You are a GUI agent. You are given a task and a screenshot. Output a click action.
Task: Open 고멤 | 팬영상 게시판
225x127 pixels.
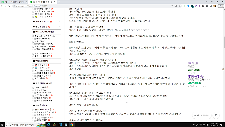tap(43, 70)
